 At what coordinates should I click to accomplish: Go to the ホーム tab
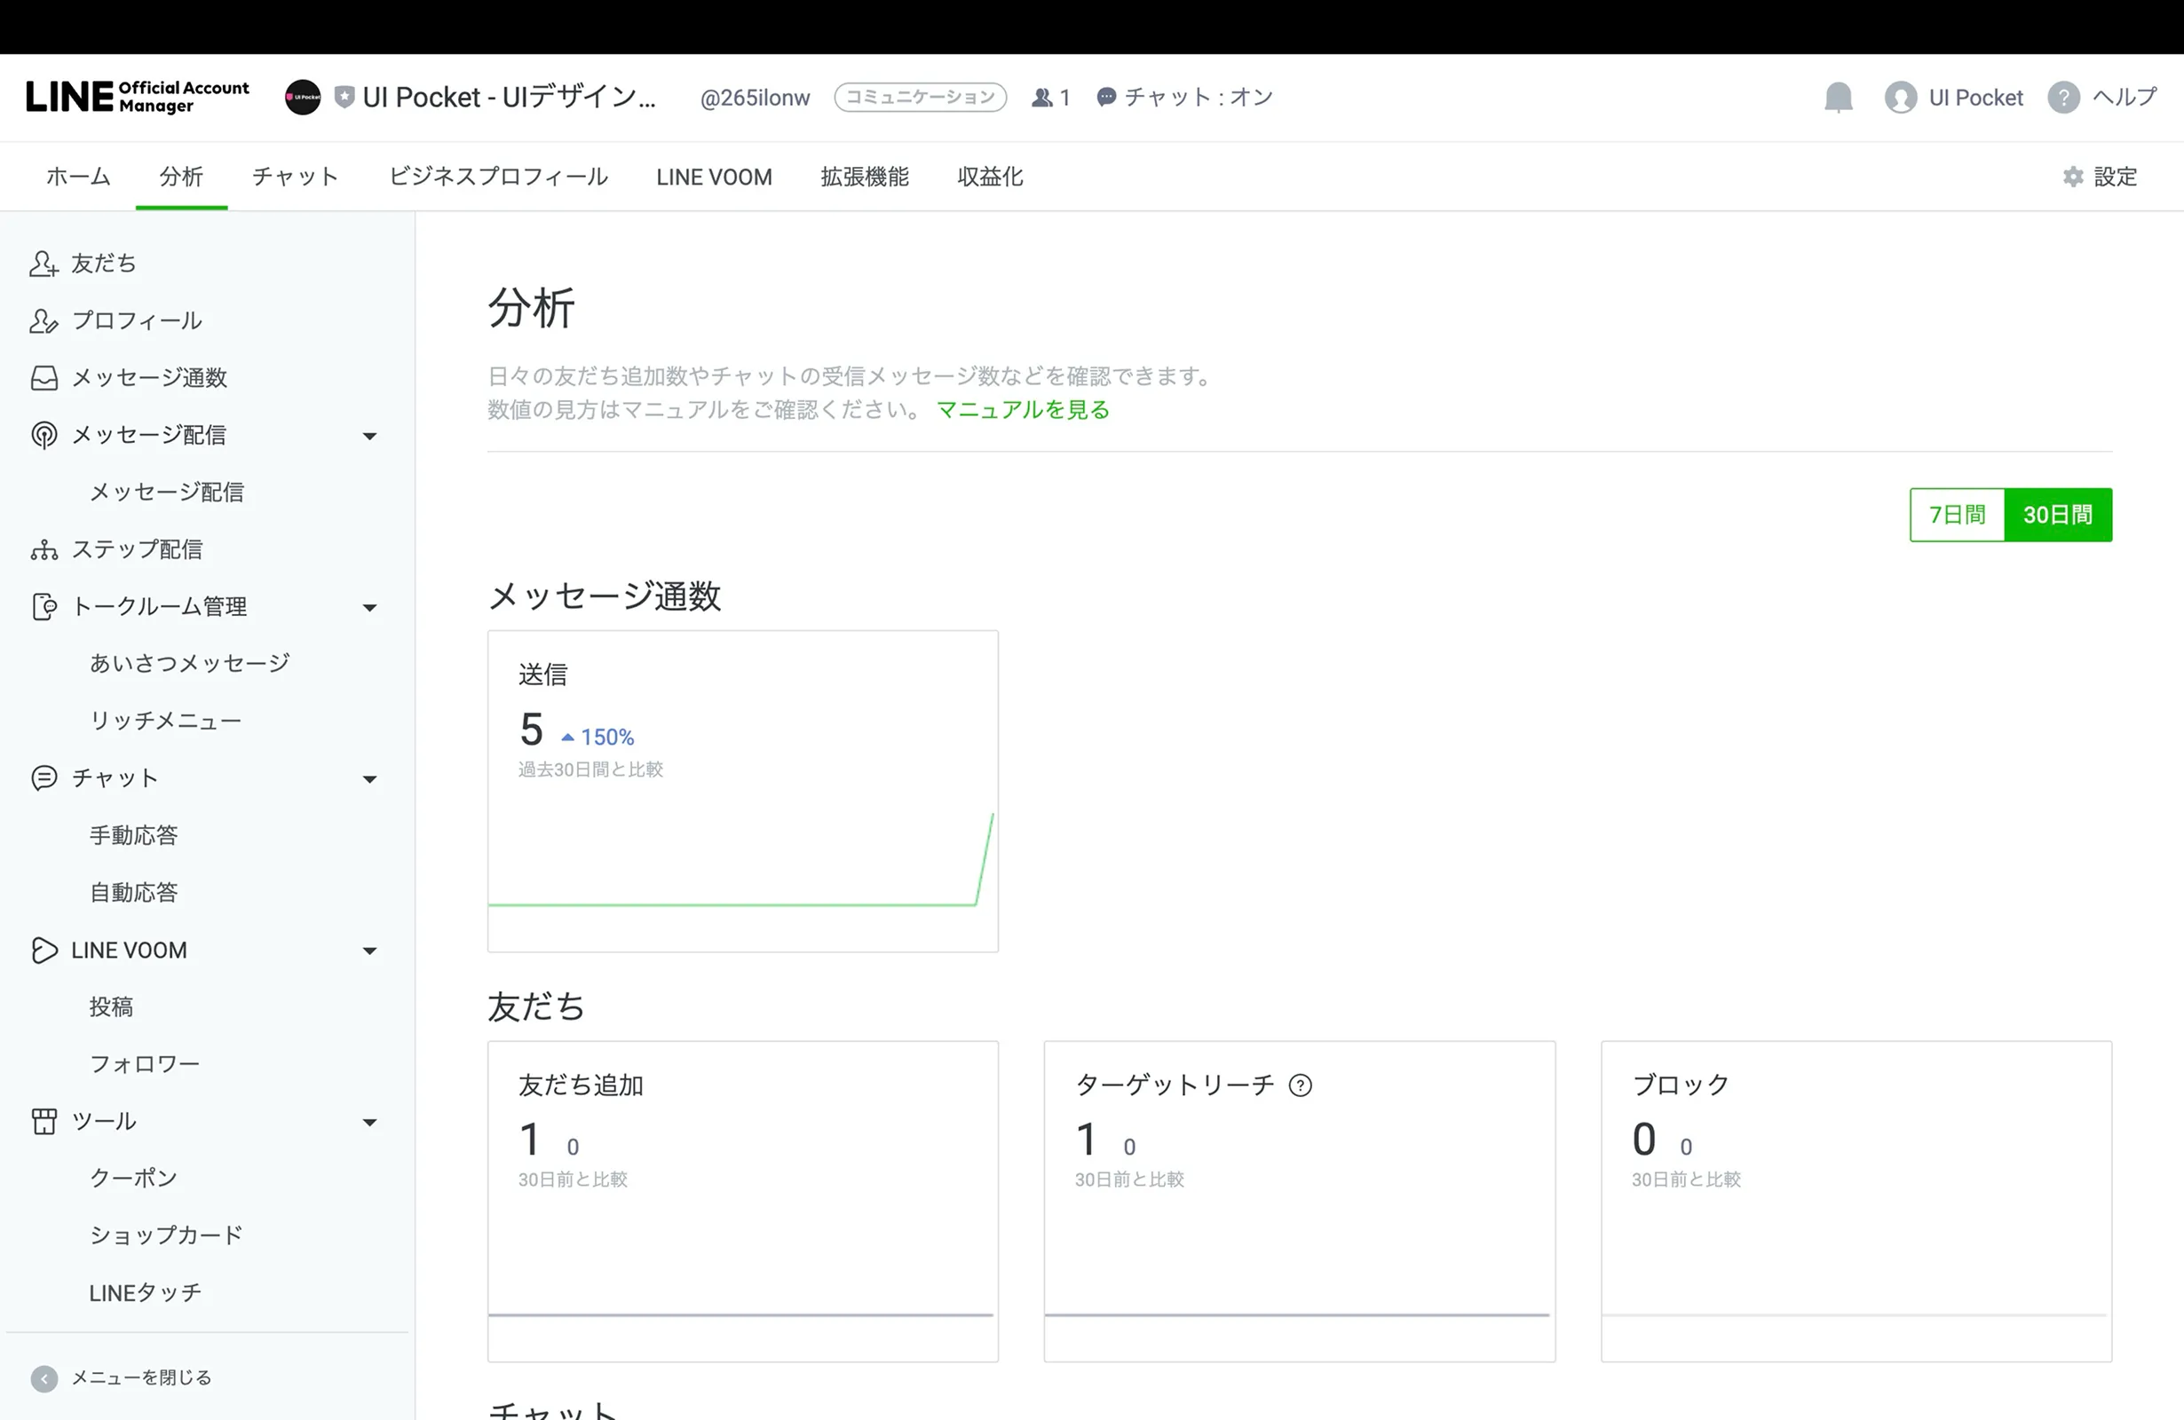pyautogui.click(x=78, y=177)
